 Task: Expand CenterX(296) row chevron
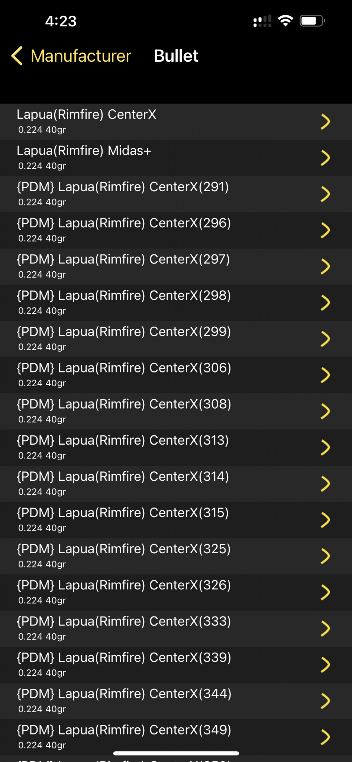click(325, 230)
